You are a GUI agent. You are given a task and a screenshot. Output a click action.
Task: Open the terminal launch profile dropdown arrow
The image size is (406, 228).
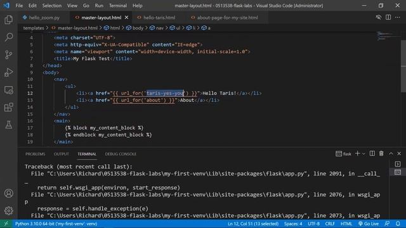pos(363,154)
